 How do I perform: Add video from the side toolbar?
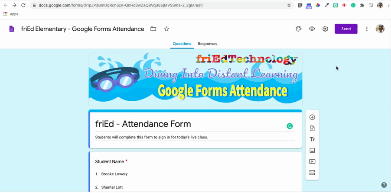pyautogui.click(x=312, y=161)
